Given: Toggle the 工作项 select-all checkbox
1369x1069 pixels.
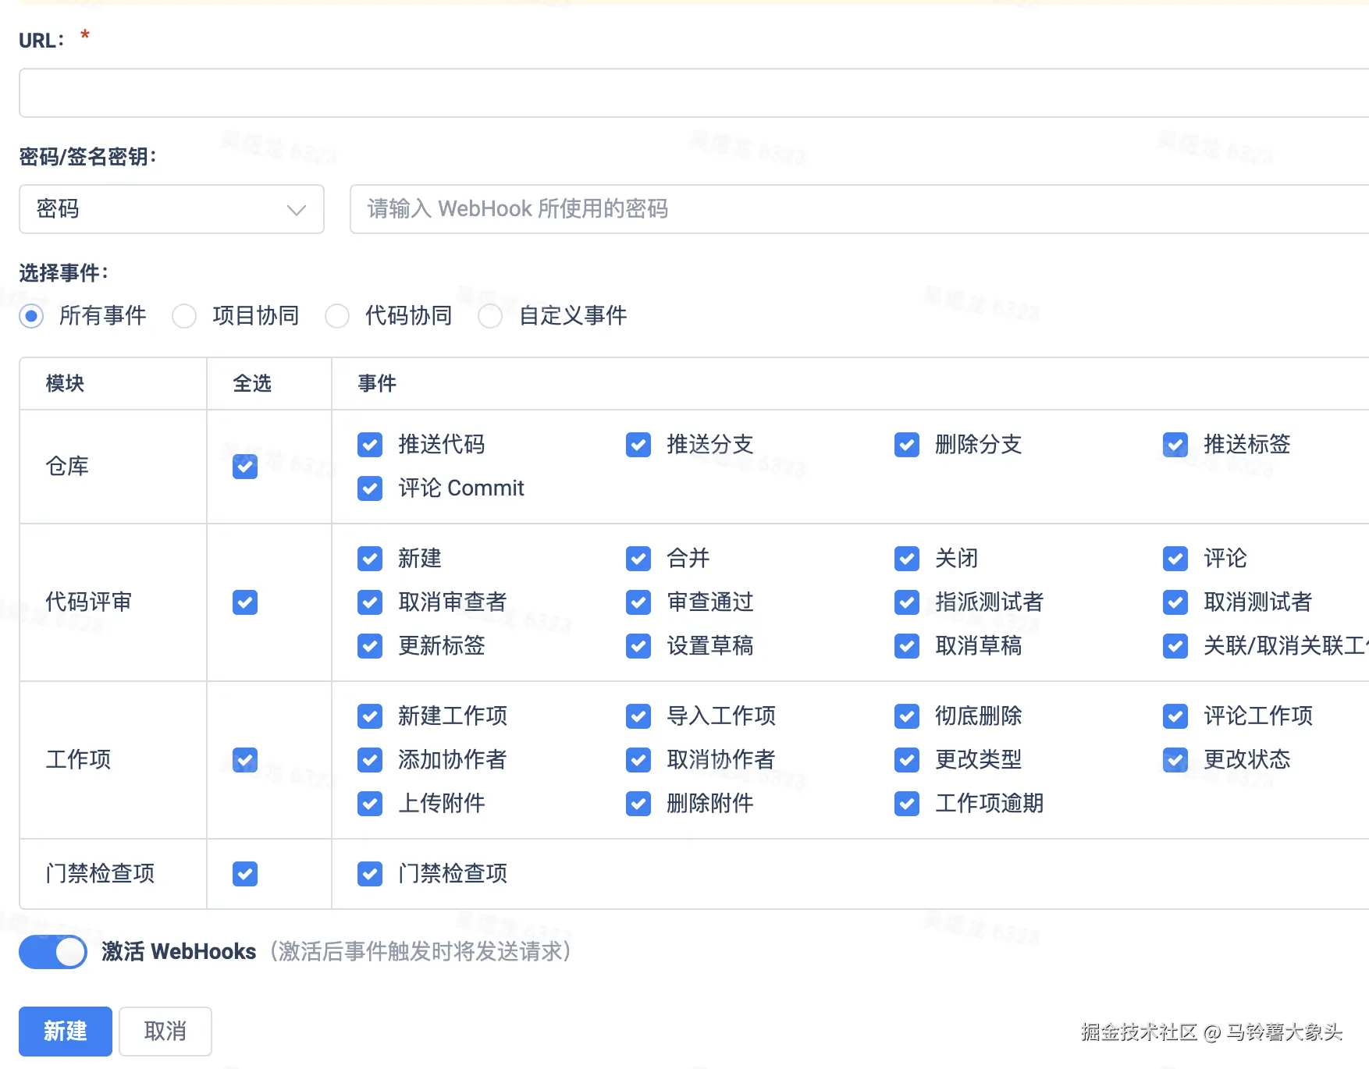Looking at the screenshot, I should pyautogui.click(x=245, y=760).
